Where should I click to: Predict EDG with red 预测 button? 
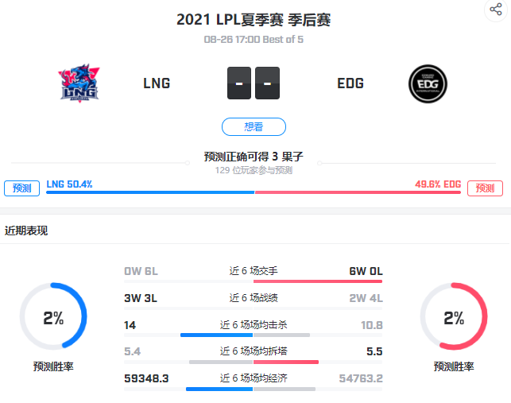point(485,188)
